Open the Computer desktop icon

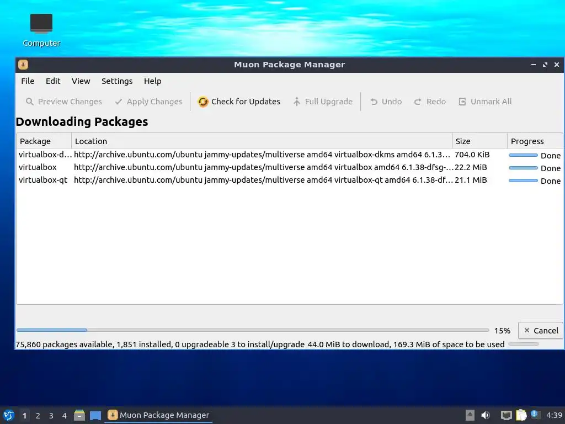(x=41, y=30)
